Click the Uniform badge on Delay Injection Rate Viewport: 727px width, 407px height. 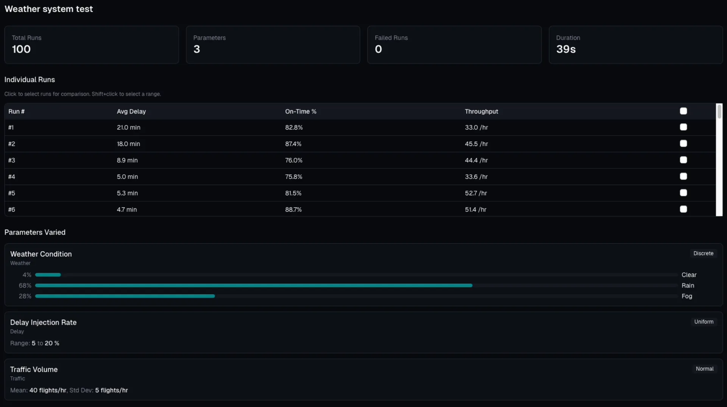(704, 321)
